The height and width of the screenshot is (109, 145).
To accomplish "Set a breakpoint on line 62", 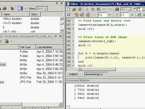I will coord(73,45).
